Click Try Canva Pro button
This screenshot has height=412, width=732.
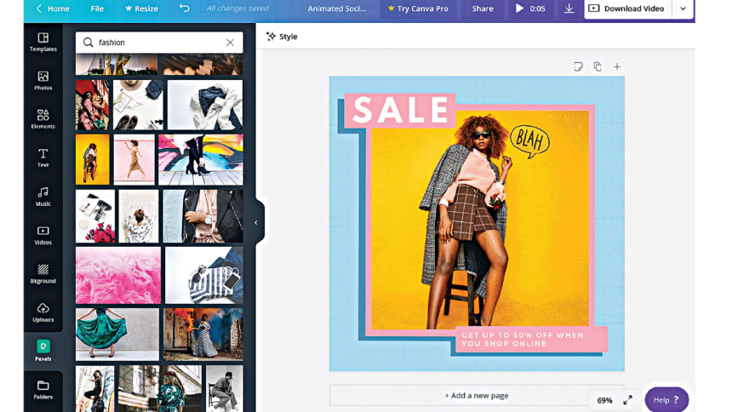tap(418, 9)
